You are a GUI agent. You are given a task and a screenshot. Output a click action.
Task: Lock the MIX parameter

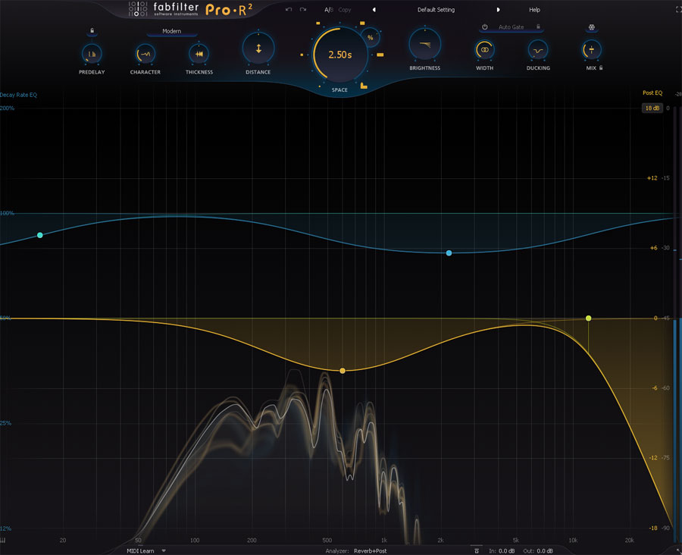[601, 67]
